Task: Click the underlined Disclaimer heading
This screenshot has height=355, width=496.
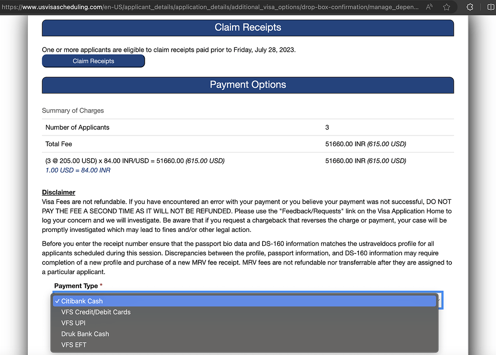Action: [x=58, y=192]
